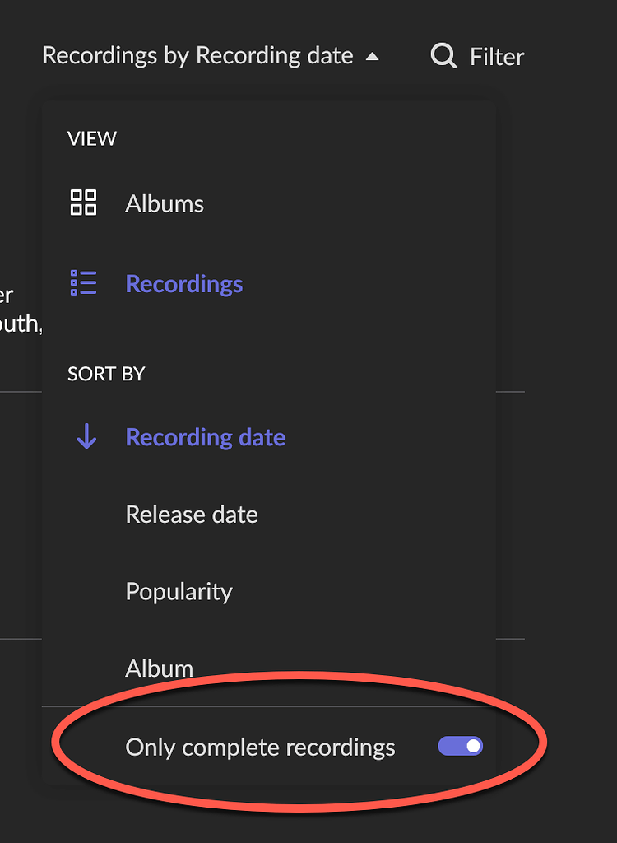Click the 'Only complete recordings' text label
The height and width of the screenshot is (843, 617).
pos(260,747)
